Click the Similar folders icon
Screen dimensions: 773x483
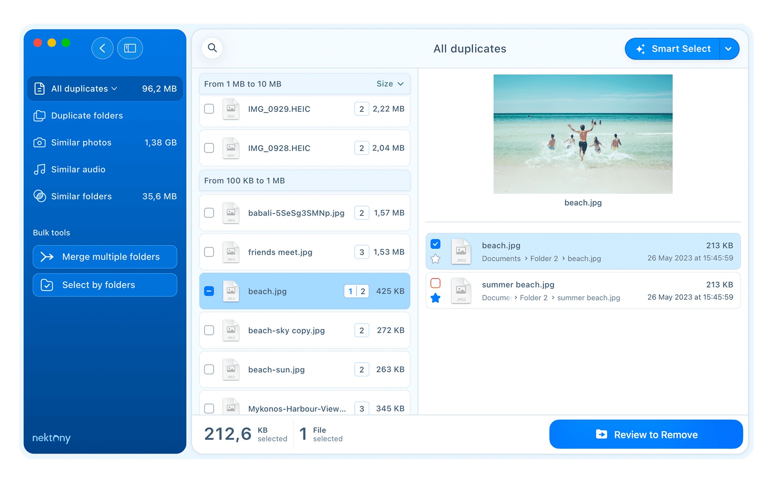tap(39, 196)
